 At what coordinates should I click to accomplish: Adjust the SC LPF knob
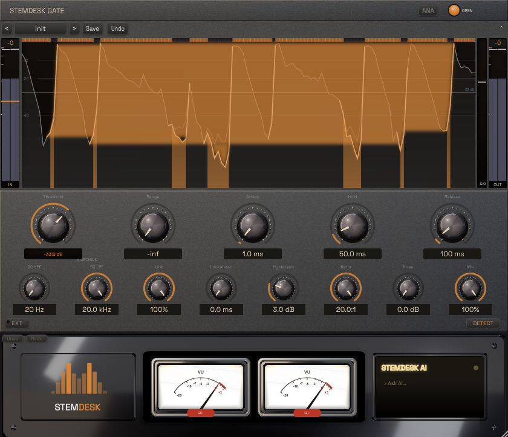point(97,288)
